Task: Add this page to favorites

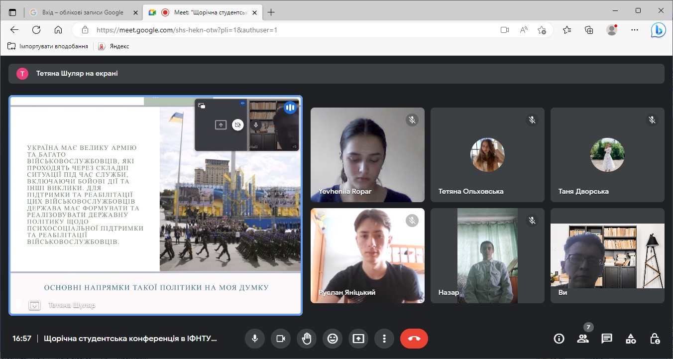Action: tap(542, 30)
